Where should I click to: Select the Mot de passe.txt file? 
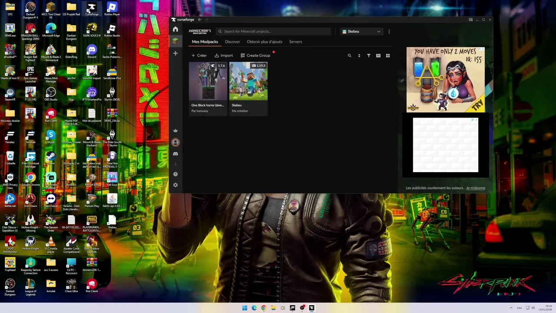pyautogui.click(x=92, y=116)
